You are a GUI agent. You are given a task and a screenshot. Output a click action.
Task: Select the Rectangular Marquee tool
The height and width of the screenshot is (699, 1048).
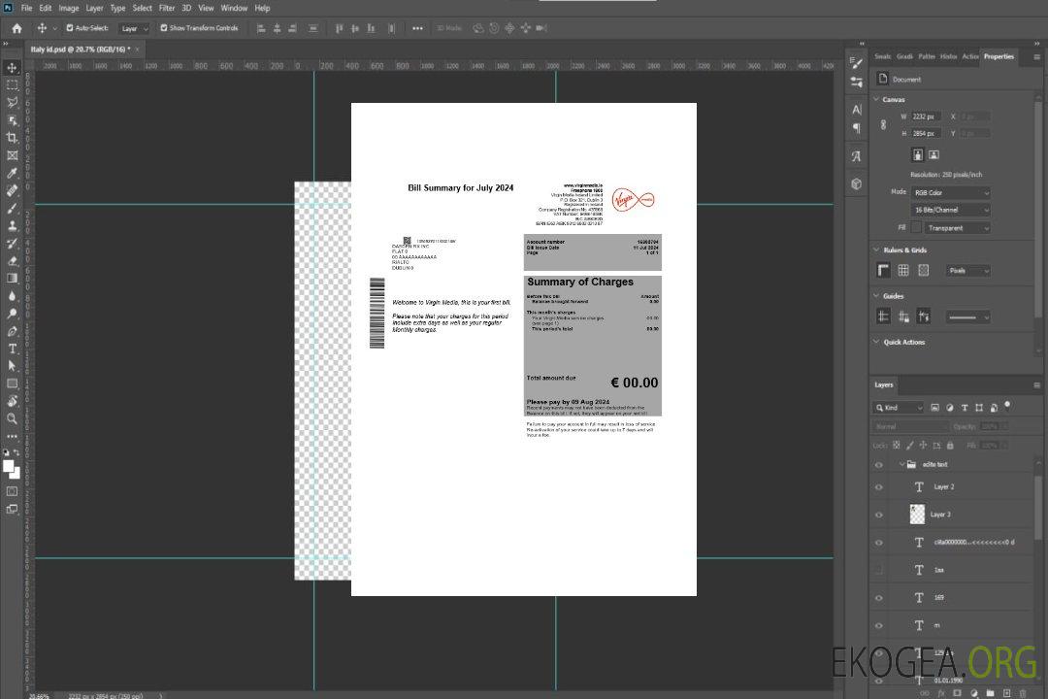[12, 85]
